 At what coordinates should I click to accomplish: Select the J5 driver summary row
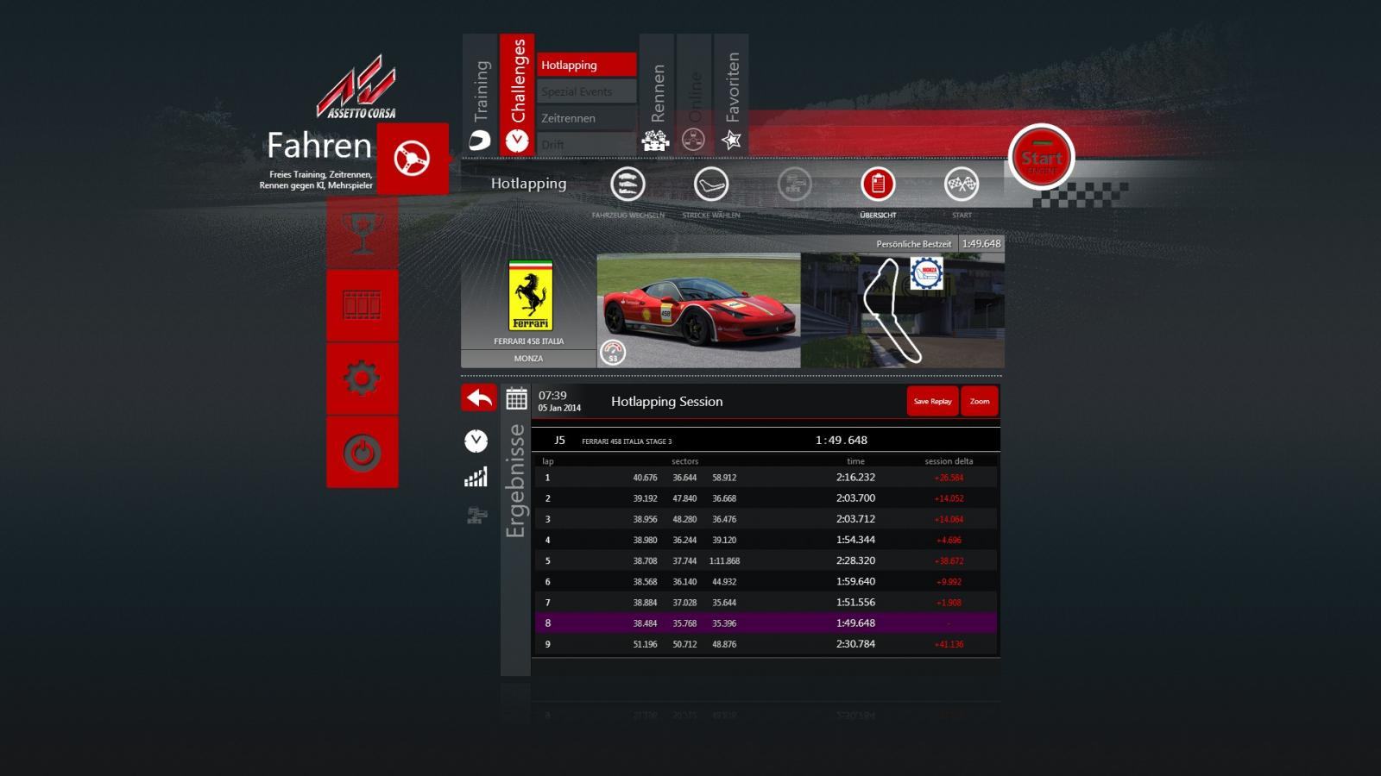click(766, 440)
